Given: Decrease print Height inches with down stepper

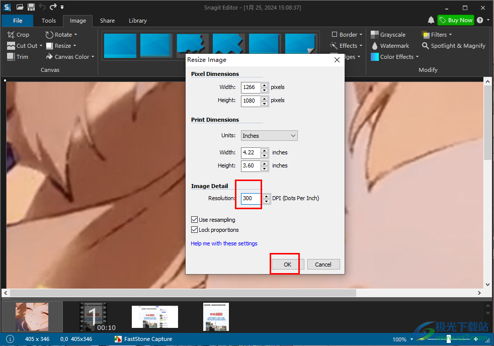Looking at the screenshot, I should click(265, 169).
